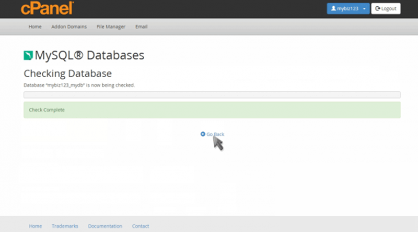Go to Home in navigation bar

click(x=35, y=27)
